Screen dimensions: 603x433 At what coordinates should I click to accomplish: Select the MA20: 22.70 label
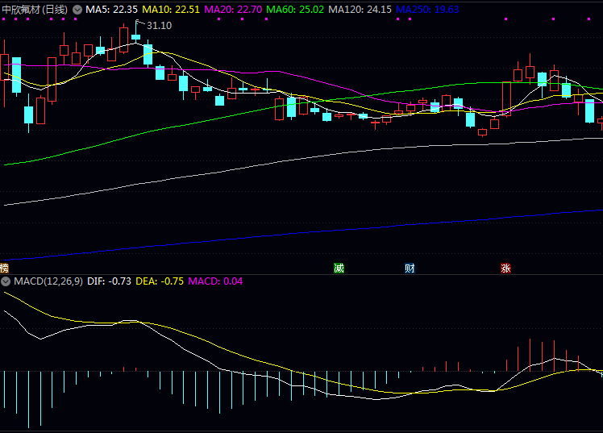(233, 10)
